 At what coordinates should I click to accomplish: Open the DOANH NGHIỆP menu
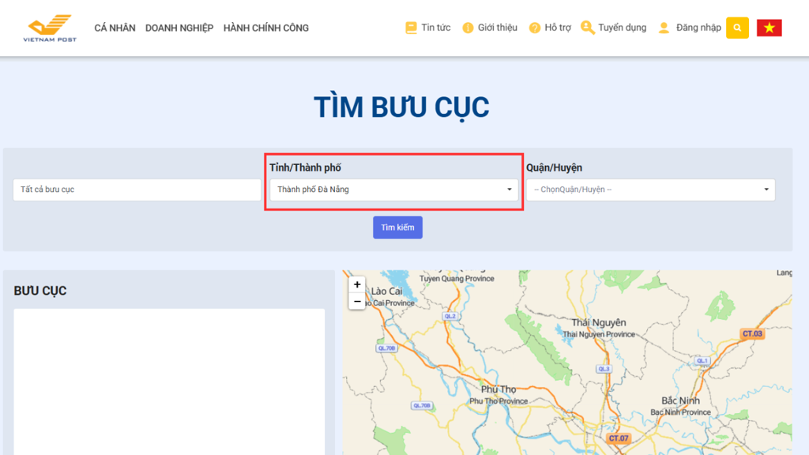pyautogui.click(x=179, y=28)
